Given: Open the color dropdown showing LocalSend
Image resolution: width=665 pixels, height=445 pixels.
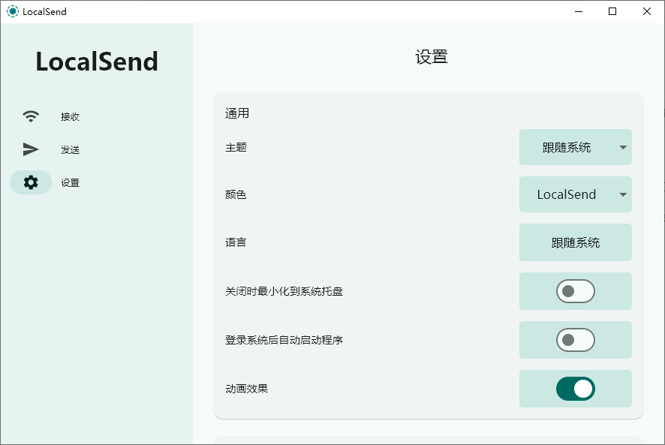Looking at the screenshot, I should click(576, 194).
